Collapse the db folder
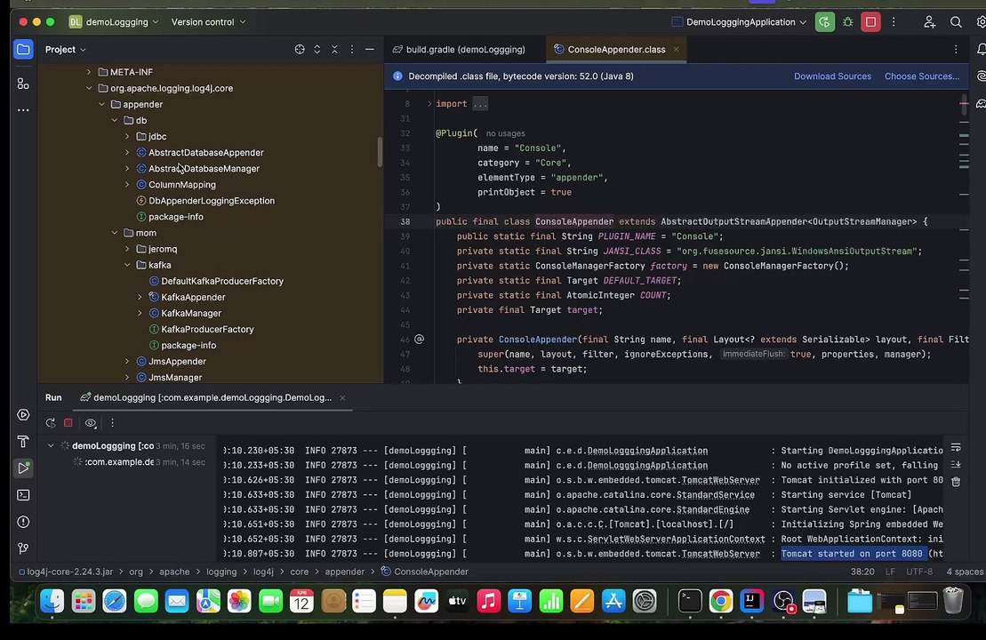This screenshot has height=640, width=986. (x=115, y=121)
